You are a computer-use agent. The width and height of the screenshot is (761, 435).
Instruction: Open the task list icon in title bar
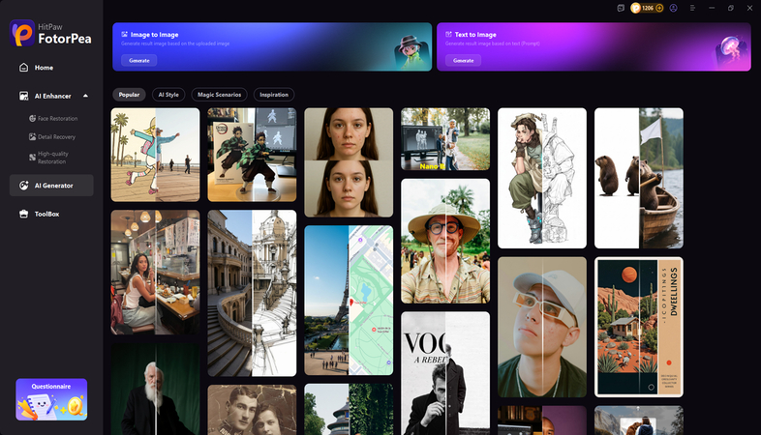(621, 8)
